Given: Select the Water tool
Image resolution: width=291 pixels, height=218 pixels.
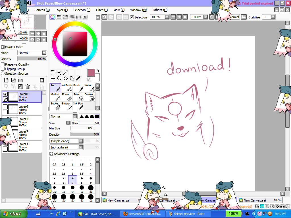Looking at the screenshot, I should [x=90, y=88].
